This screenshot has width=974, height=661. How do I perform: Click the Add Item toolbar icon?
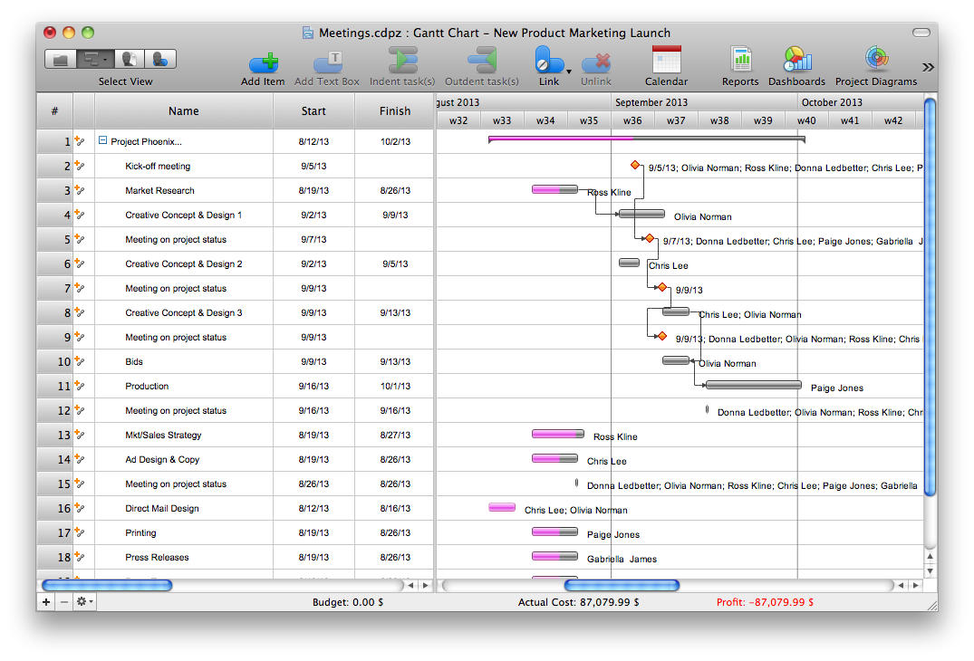(x=263, y=62)
